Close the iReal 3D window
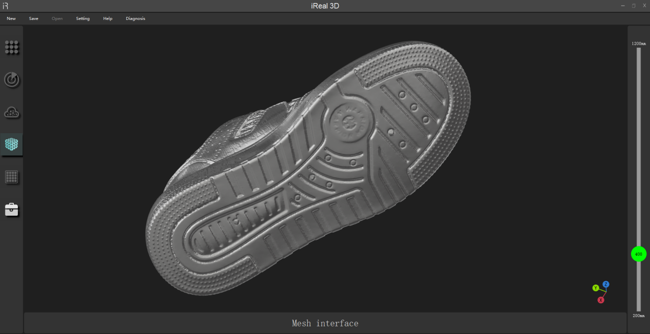Screen dimensions: 650x334 click(644, 6)
